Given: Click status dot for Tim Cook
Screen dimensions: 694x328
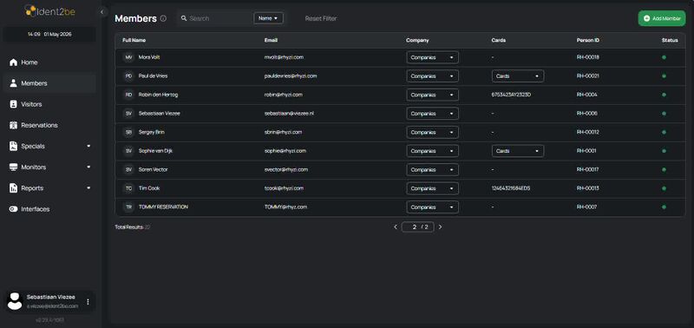Looking at the screenshot, I should pos(664,188).
